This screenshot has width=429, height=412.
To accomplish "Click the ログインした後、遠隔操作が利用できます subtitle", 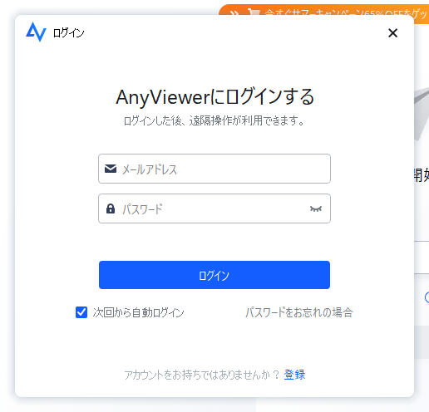I will pyautogui.click(x=214, y=120).
